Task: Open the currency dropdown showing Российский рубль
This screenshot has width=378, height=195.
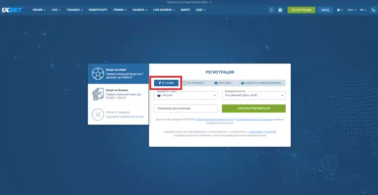Action: [254, 95]
